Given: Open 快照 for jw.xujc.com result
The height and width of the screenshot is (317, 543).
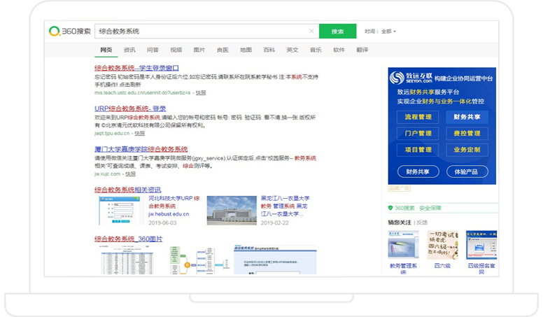Looking at the screenshot, I should pyautogui.click(x=131, y=174).
